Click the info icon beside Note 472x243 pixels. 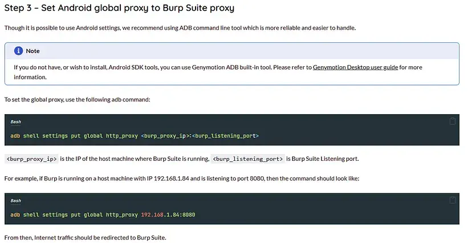click(x=18, y=51)
